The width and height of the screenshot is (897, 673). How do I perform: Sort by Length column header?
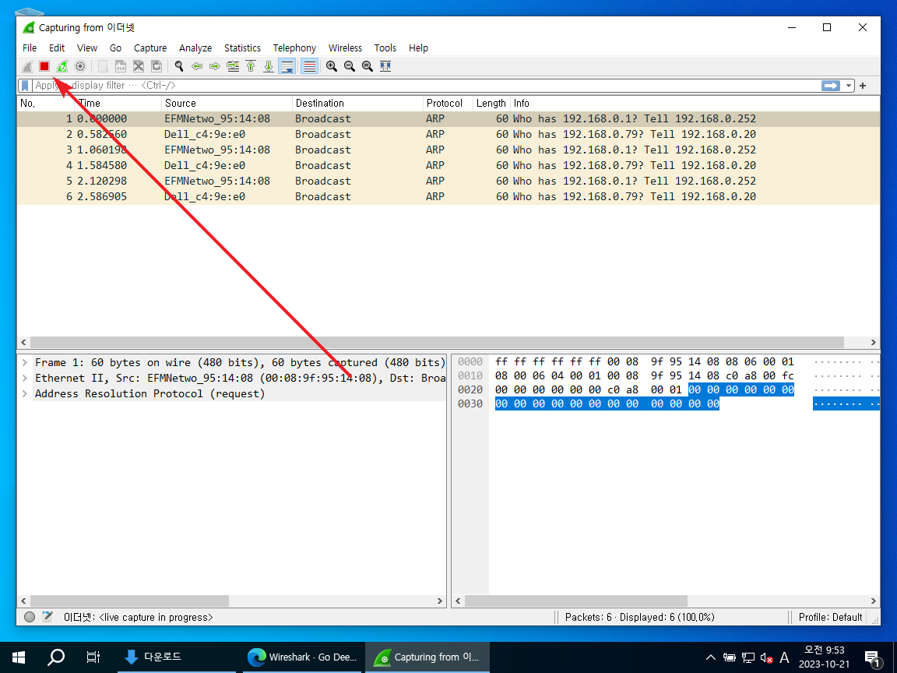(x=491, y=104)
